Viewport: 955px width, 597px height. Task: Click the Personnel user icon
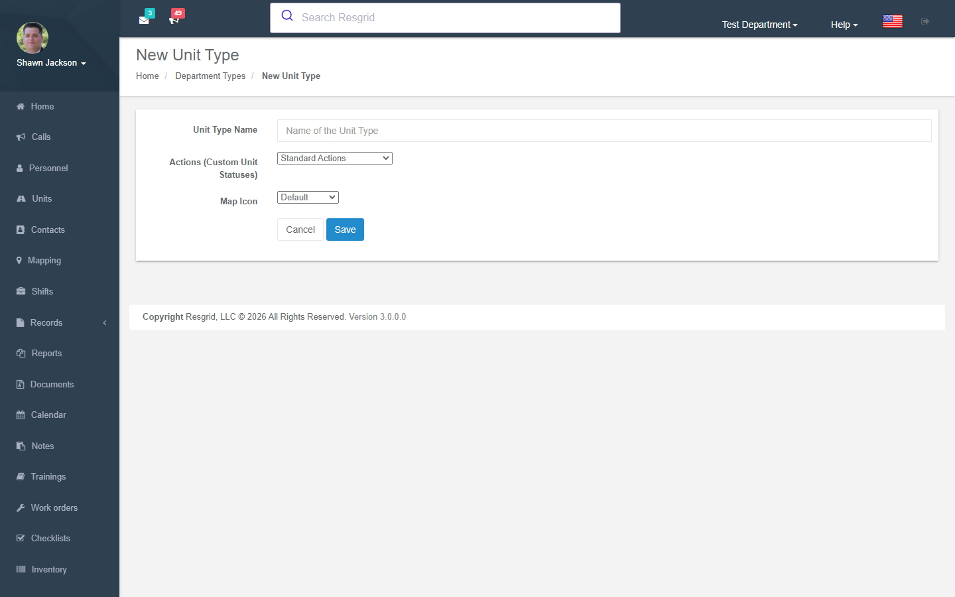19,168
